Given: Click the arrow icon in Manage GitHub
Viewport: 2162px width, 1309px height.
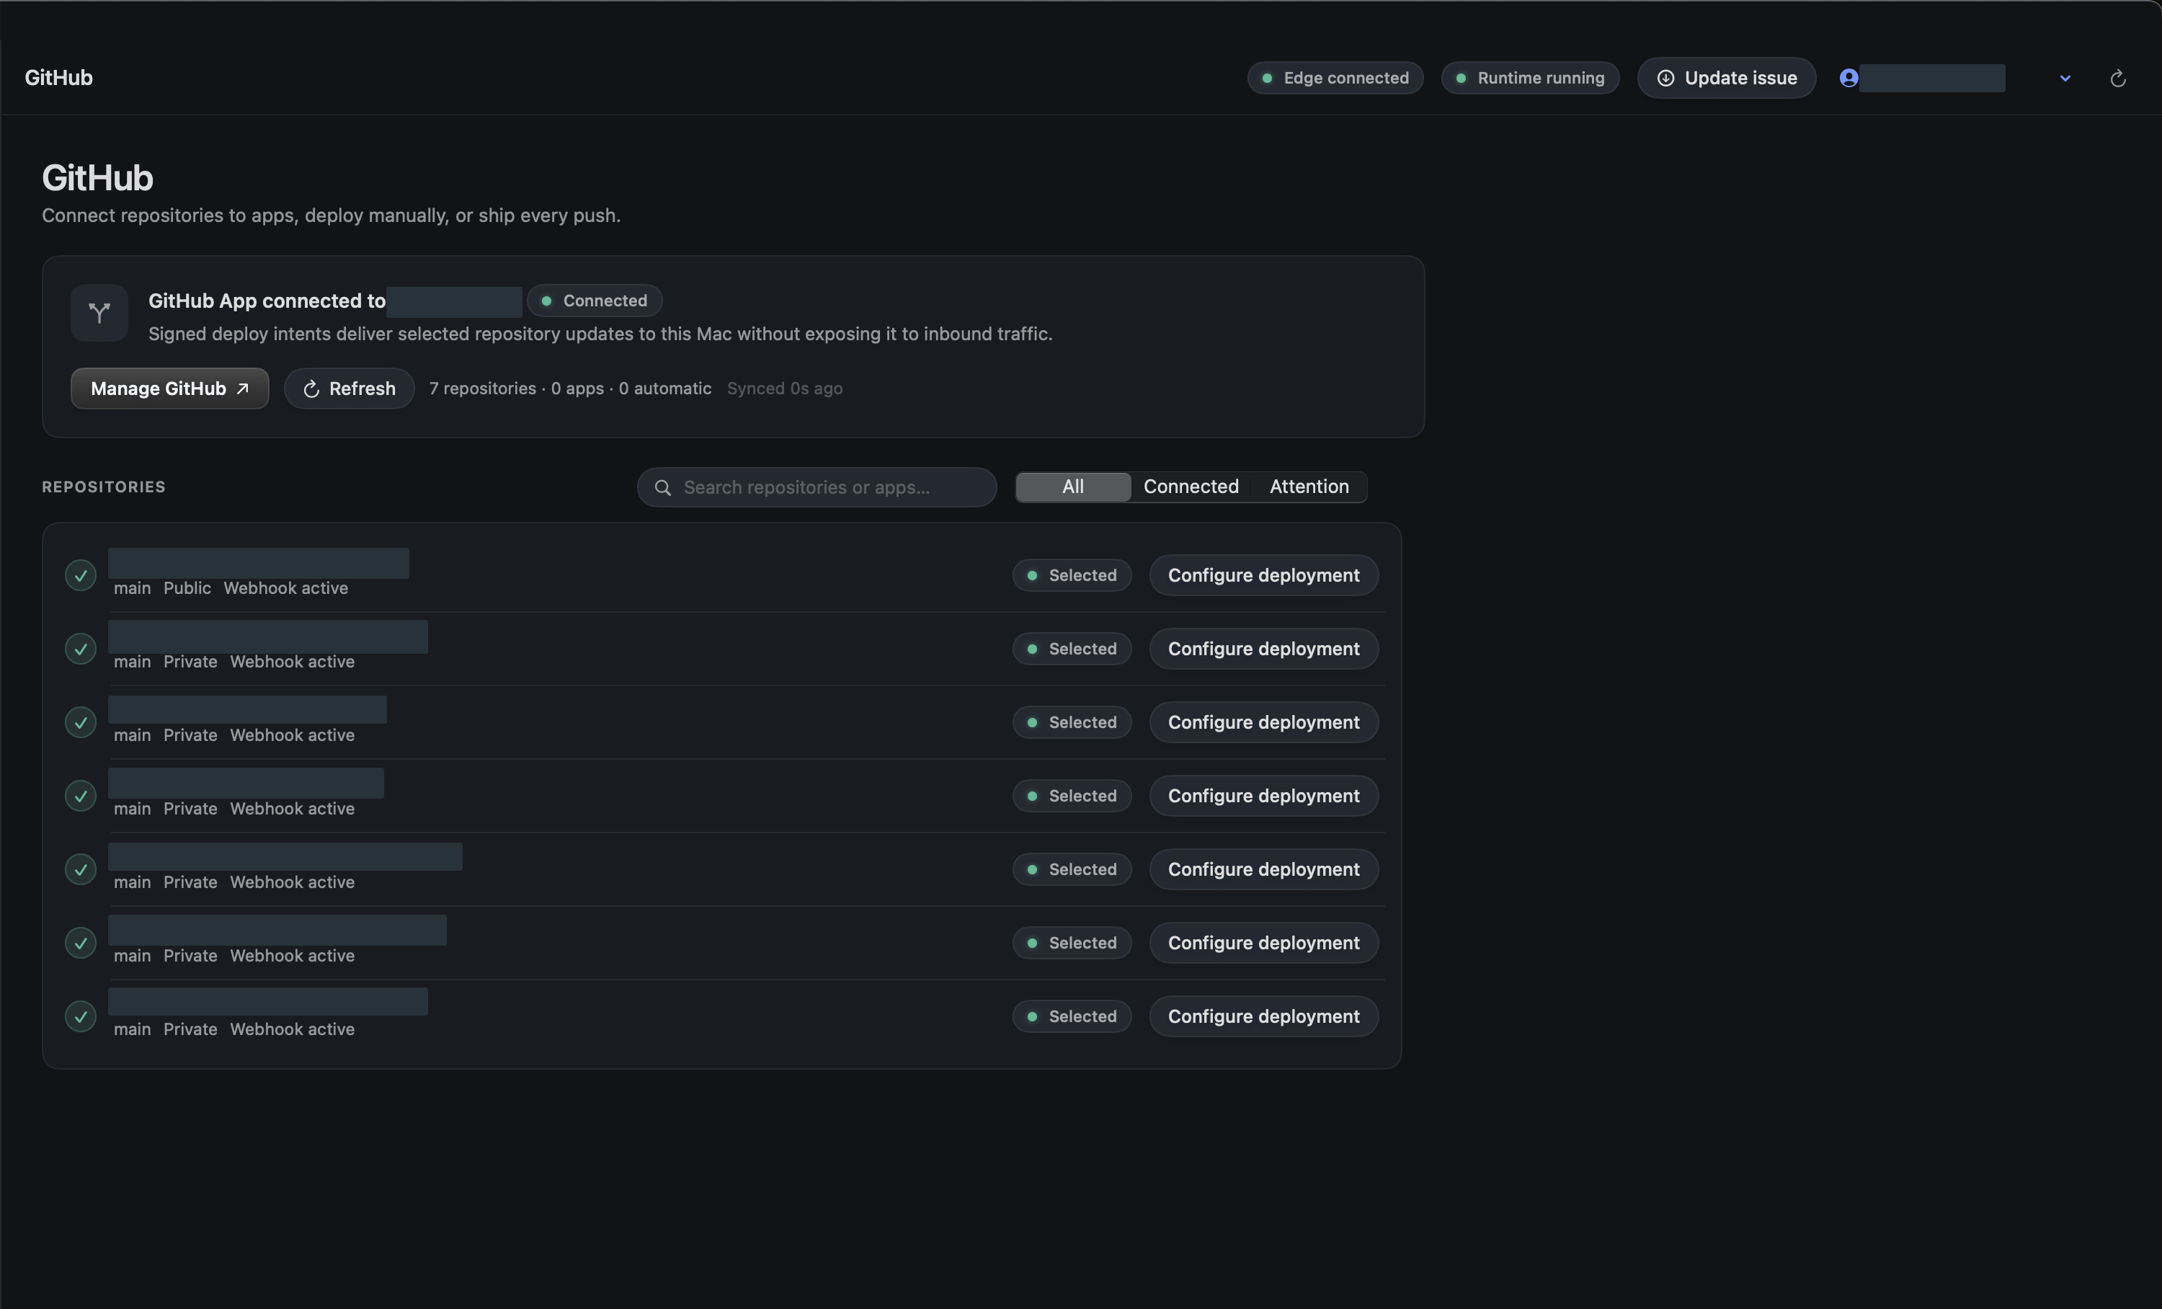Looking at the screenshot, I should [242, 389].
